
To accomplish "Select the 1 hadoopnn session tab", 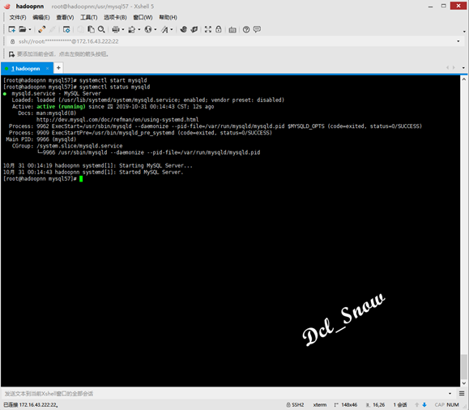I will [x=25, y=69].
